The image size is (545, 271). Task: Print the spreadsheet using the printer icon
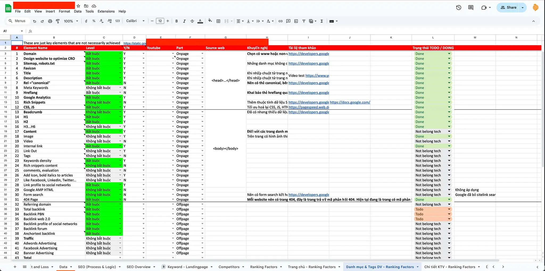point(50,21)
